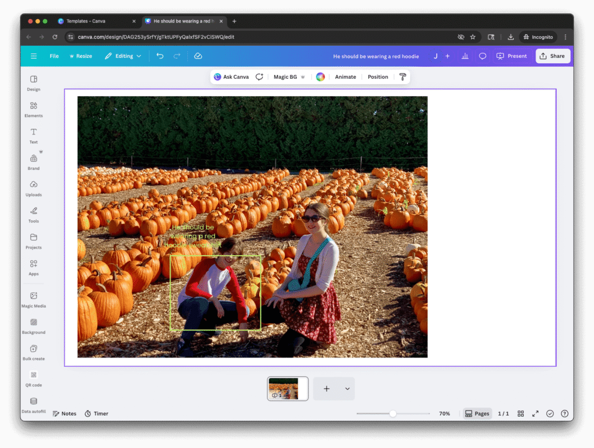View insights via the chart icon
The height and width of the screenshot is (448, 594).
[x=465, y=56]
